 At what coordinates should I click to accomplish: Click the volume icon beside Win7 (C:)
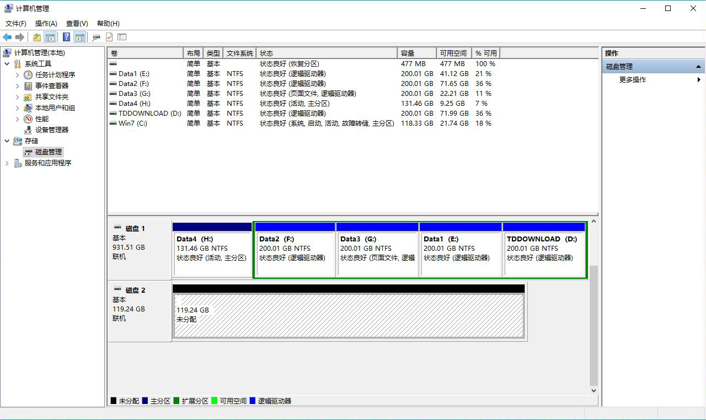click(x=113, y=123)
